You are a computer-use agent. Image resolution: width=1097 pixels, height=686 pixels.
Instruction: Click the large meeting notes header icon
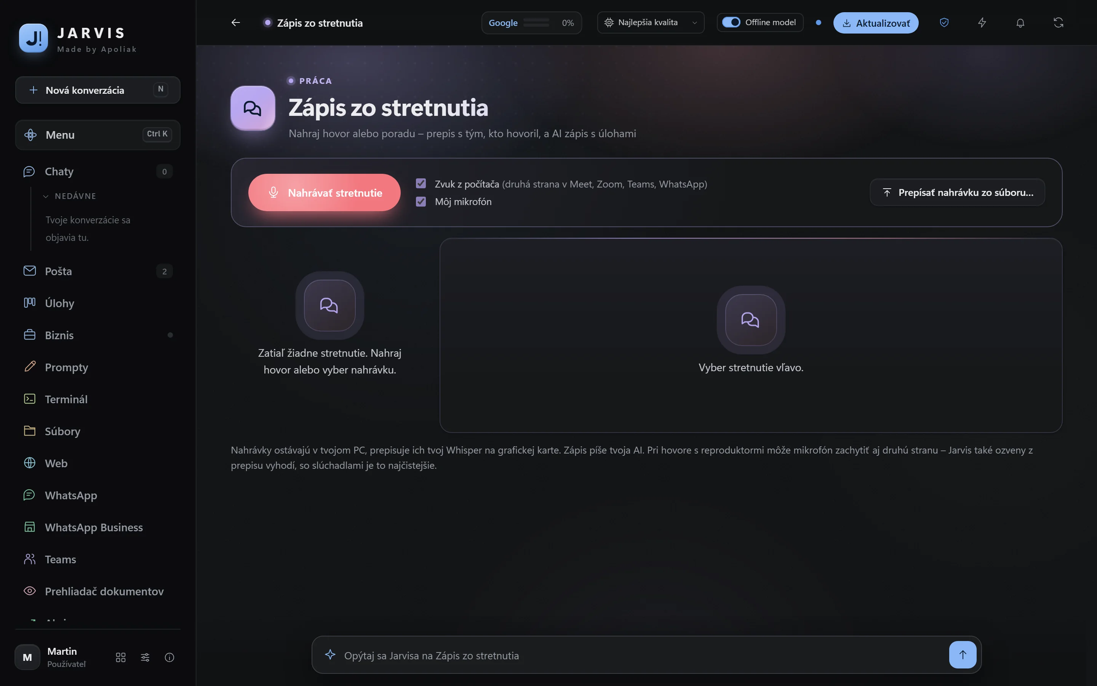[253, 108]
